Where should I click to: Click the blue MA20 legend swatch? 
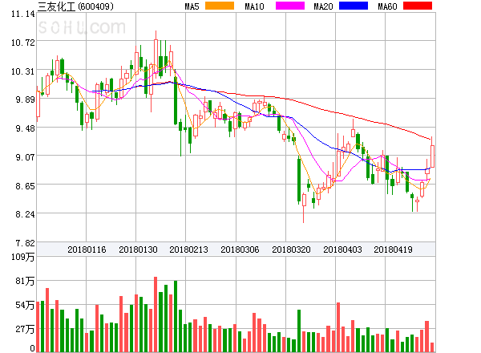pos(354,6)
